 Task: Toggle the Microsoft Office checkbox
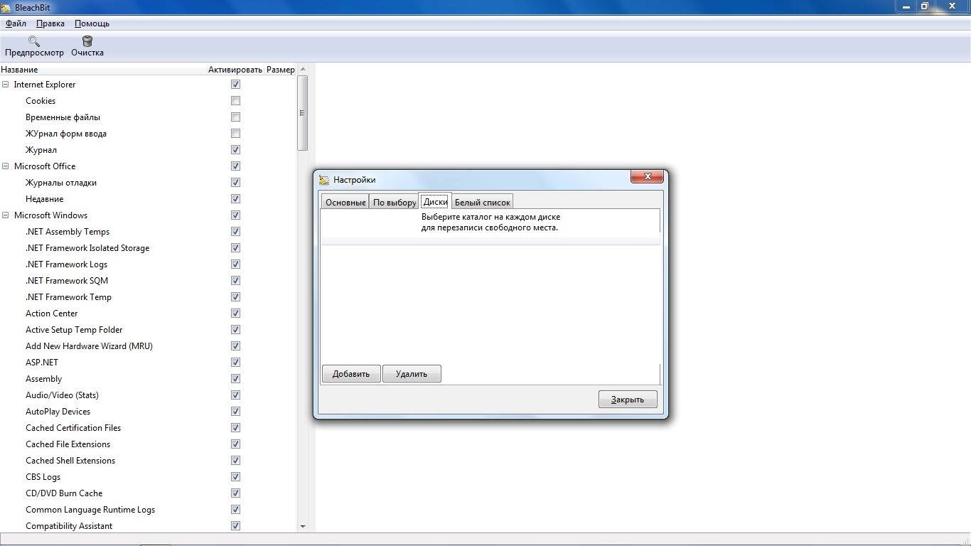235,166
